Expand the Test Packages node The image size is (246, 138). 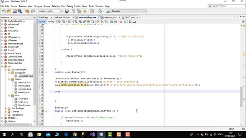[5, 108]
